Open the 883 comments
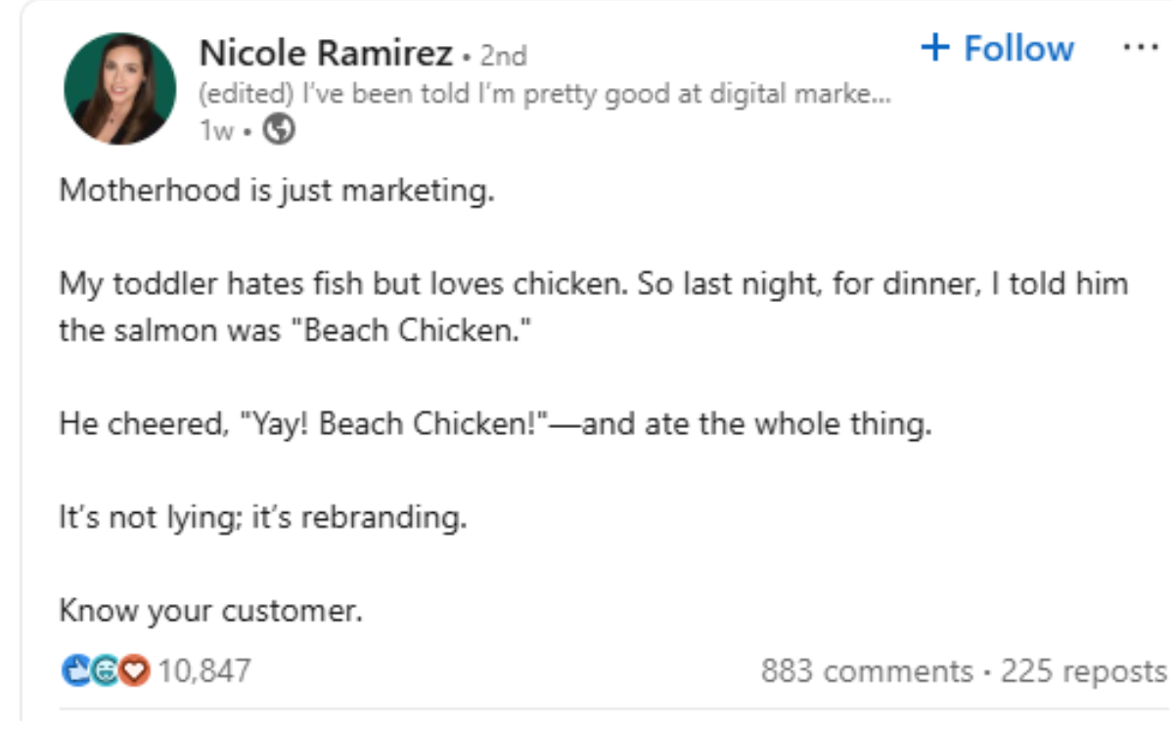Viewport: 1174px width, 733px height. point(867,671)
